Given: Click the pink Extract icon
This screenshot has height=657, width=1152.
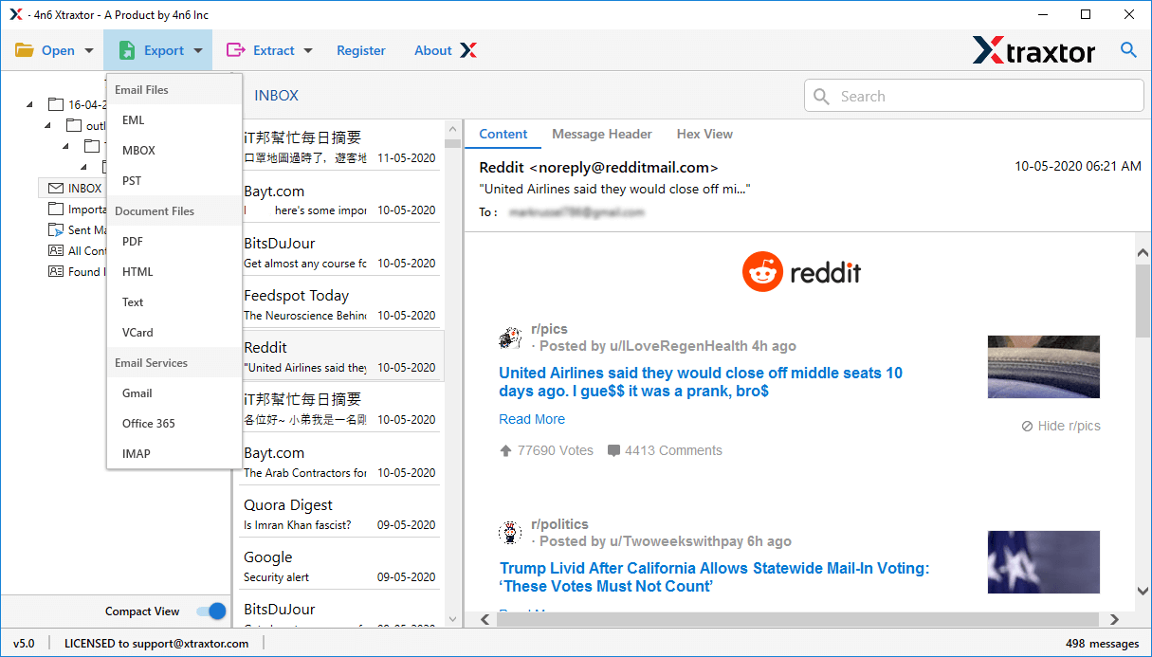Looking at the screenshot, I should (235, 50).
